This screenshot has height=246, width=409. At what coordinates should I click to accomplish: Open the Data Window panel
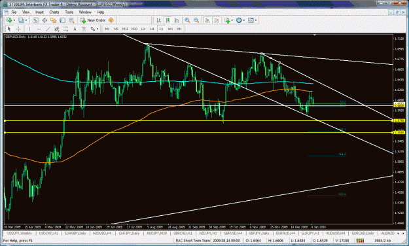(x=44, y=20)
